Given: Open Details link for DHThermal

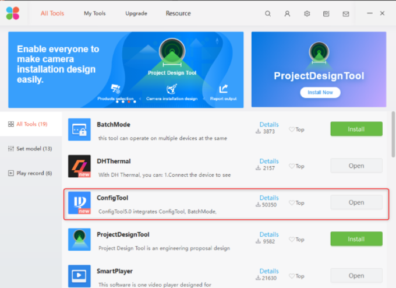Looking at the screenshot, I should [x=269, y=161].
